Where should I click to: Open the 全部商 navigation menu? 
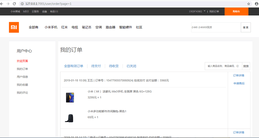click(x=34, y=27)
